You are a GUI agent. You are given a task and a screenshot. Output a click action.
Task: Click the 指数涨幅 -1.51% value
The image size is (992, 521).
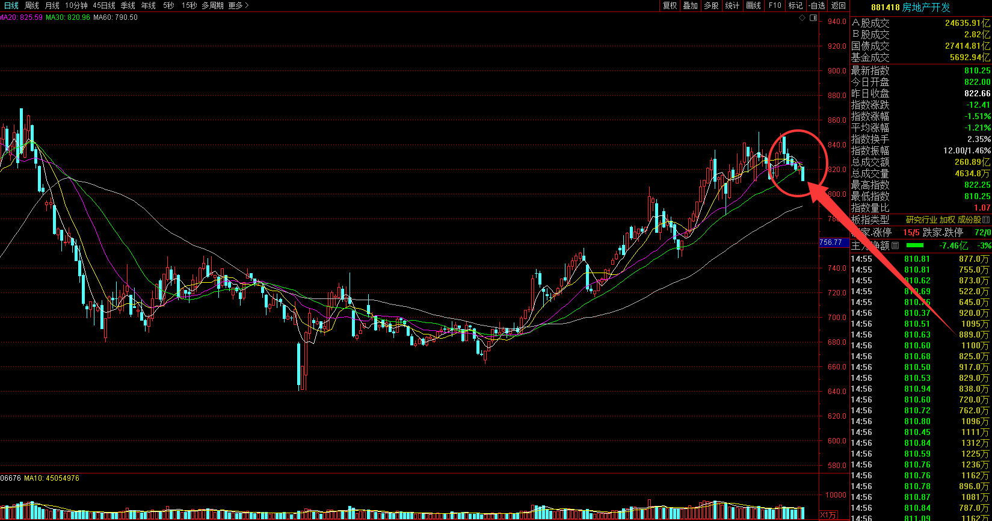pyautogui.click(x=978, y=116)
